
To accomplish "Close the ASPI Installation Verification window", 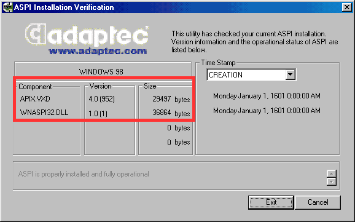I will (x=347, y=7).
